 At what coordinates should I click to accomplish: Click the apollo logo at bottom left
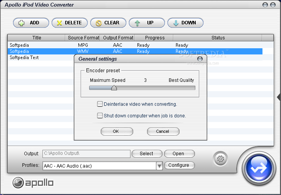33,183
